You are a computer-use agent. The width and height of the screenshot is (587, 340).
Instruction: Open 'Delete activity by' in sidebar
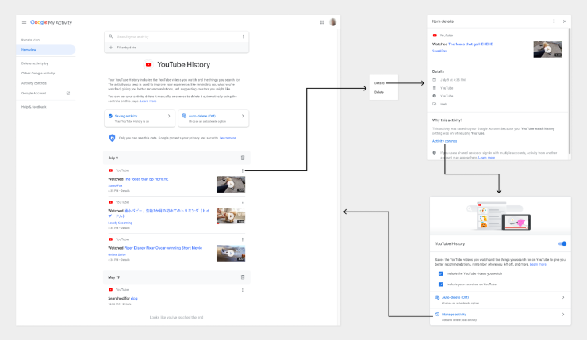[x=35, y=63]
